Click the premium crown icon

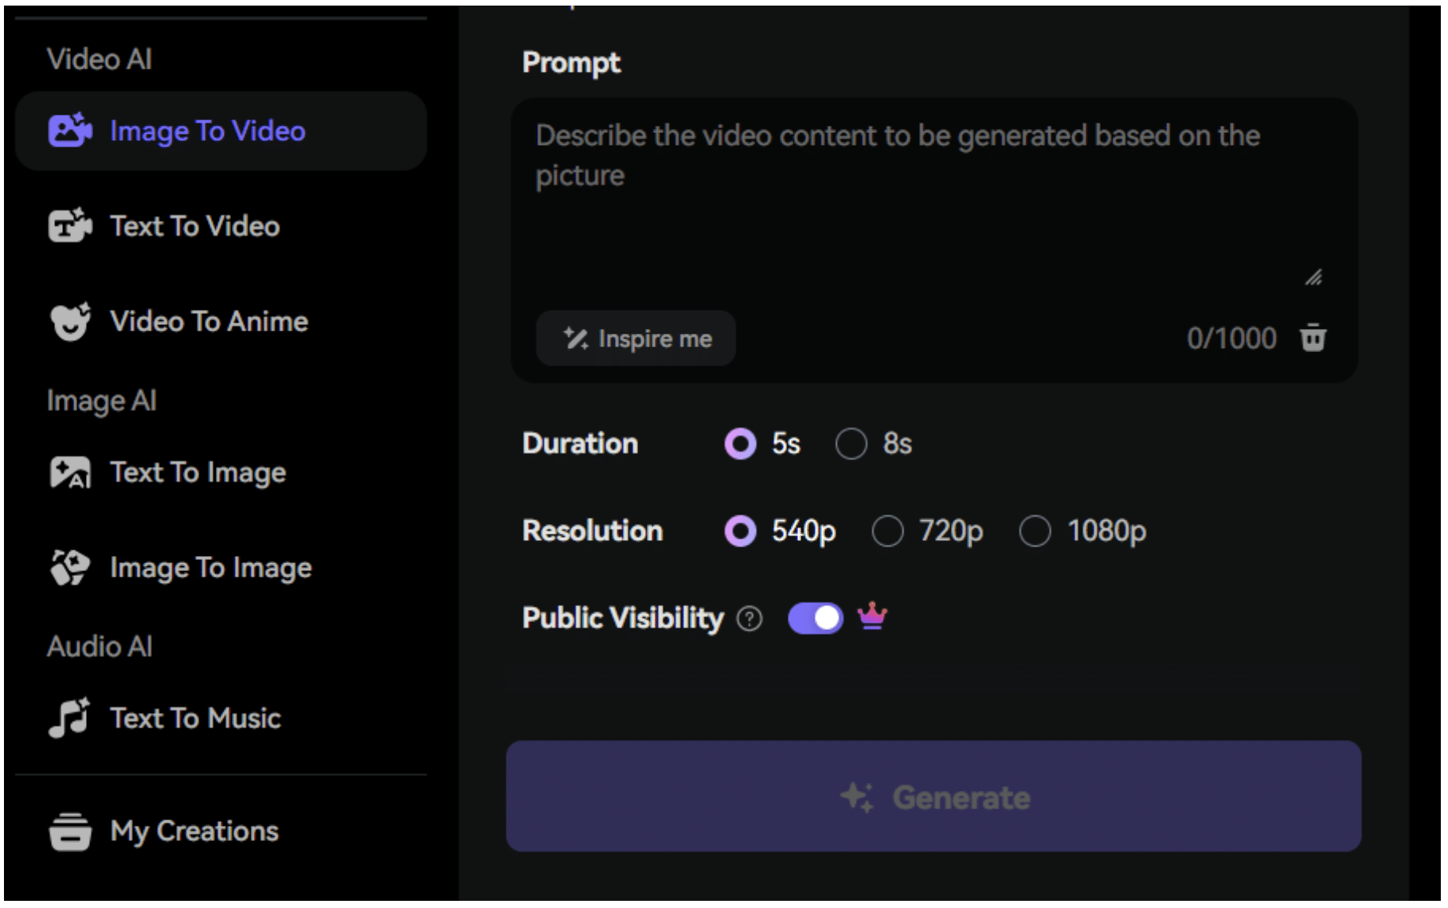coord(872,616)
